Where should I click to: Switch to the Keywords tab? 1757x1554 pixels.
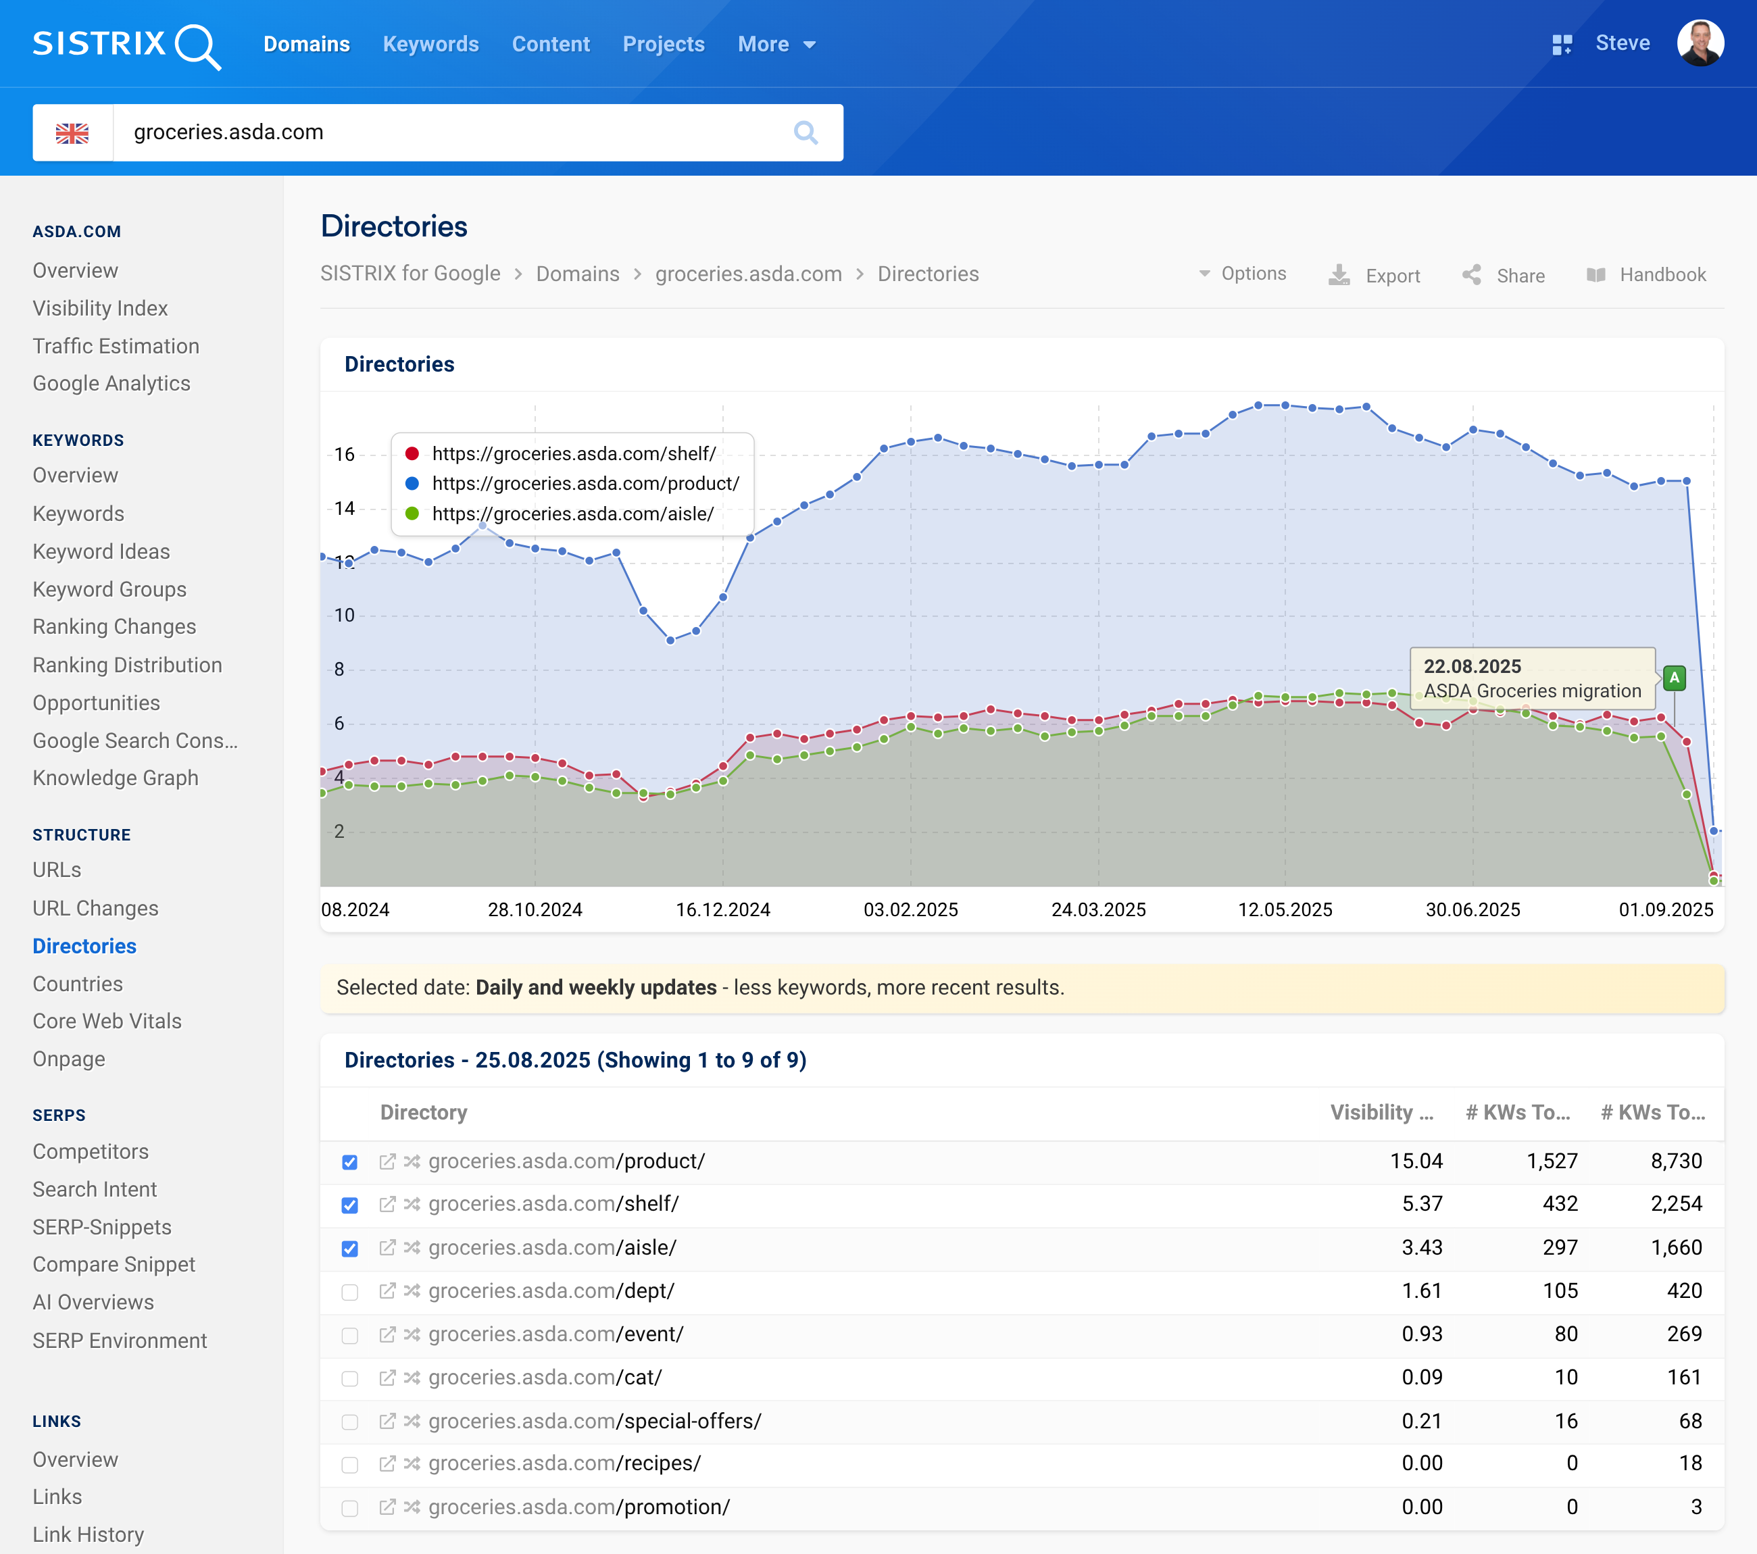click(x=430, y=45)
